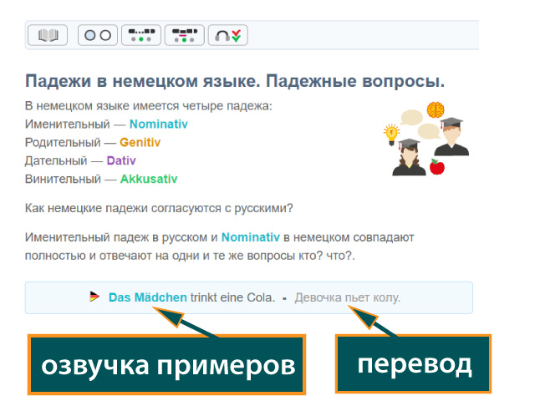The height and width of the screenshot is (401, 535).
Task: Click the 'озвучка примеров' label box
Action: click(x=168, y=364)
